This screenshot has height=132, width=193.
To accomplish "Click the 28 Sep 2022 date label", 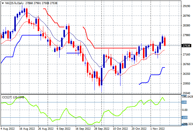I will tap(102, 129).
